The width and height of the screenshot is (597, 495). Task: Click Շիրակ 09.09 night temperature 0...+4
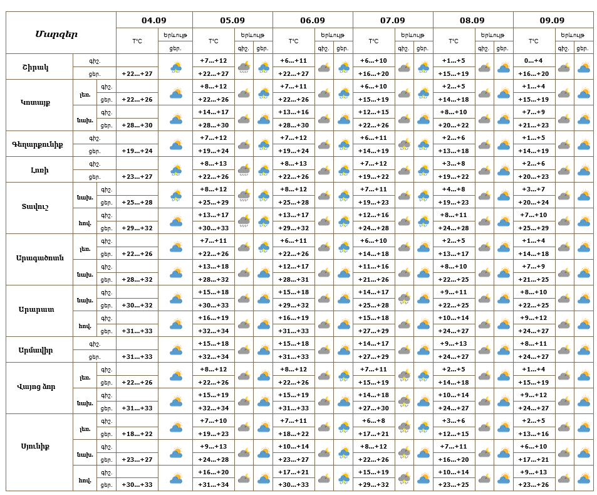(533, 61)
